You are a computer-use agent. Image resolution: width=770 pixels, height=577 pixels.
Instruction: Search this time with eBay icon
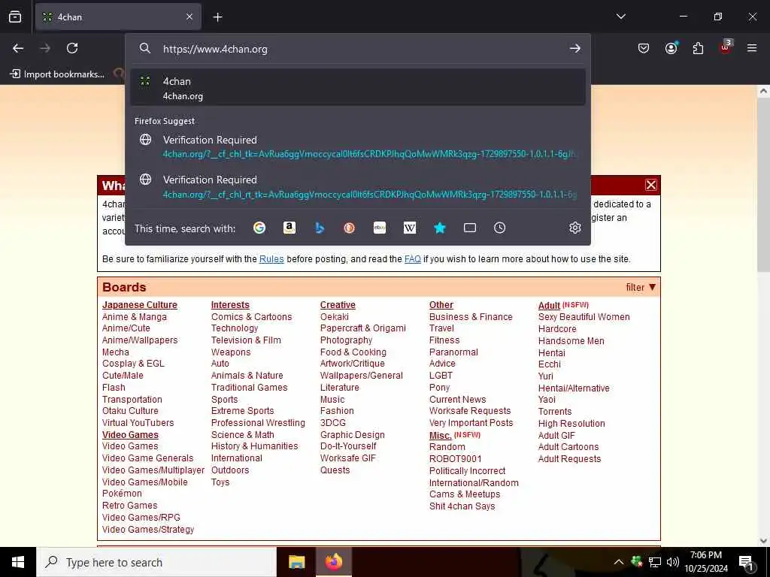[380, 228]
